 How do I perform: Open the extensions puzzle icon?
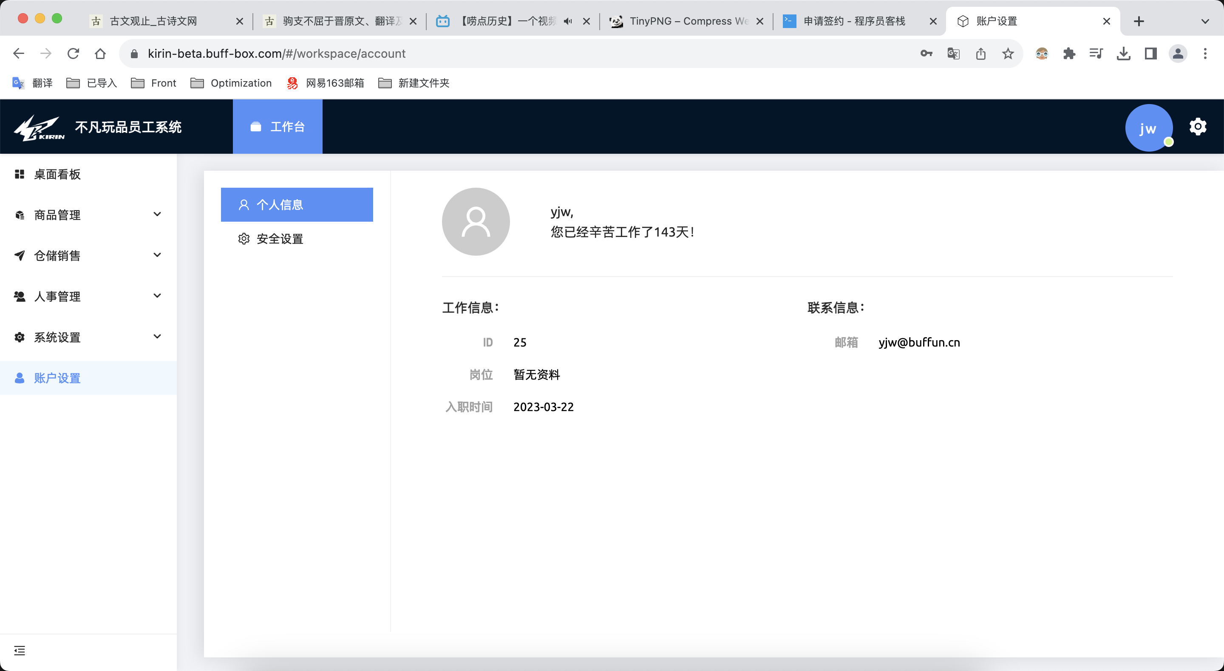[1069, 54]
